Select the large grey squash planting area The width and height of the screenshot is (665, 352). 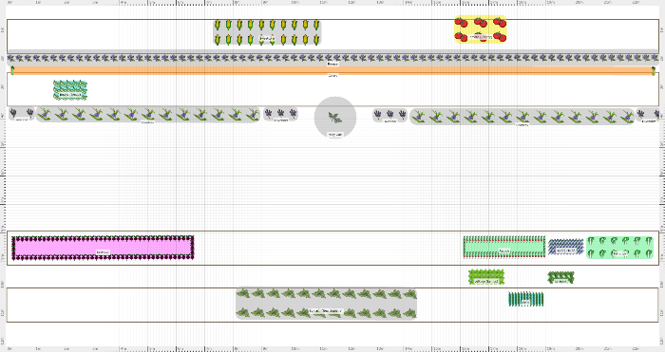326,304
